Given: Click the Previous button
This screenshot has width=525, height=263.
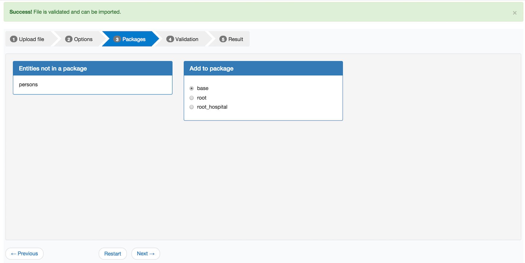Looking at the screenshot, I should [x=25, y=254].
